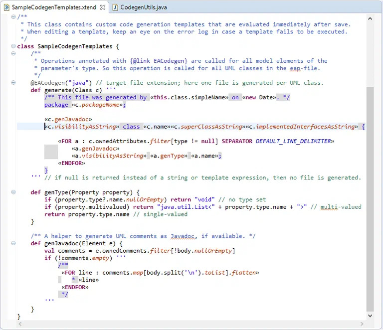Screen dimensions: 383x330
Task: Click "// single-valued" comment
Action: coord(160,214)
